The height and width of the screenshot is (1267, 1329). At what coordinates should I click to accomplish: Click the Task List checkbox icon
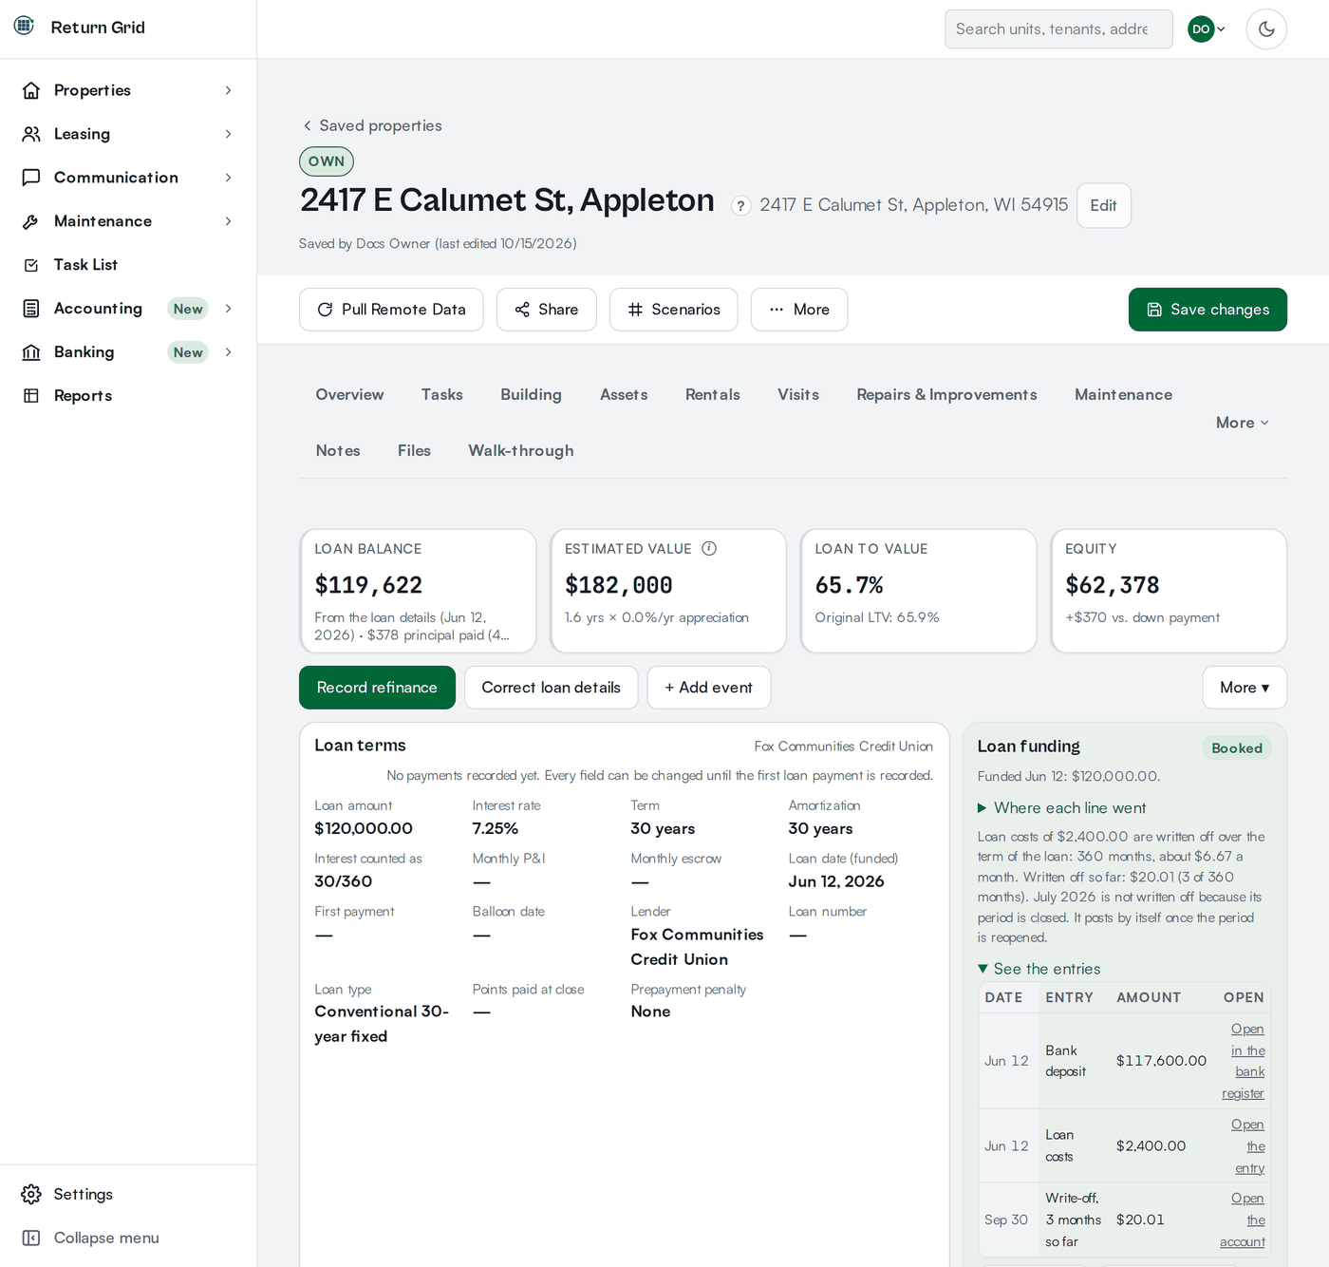(31, 265)
